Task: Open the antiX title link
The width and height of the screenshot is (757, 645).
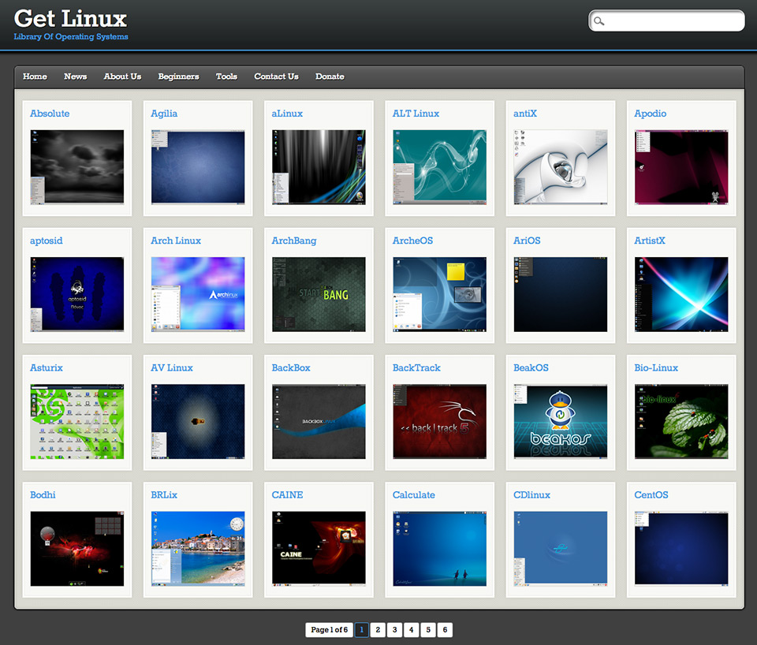Action: (x=525, y=114)
